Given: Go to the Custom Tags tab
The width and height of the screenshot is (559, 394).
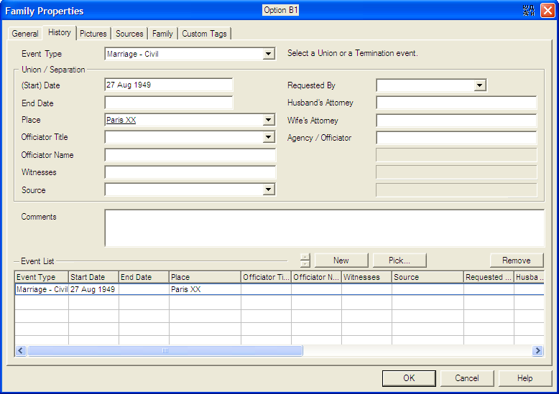Looking at the screenshot, I should click(x=204, y=34).
